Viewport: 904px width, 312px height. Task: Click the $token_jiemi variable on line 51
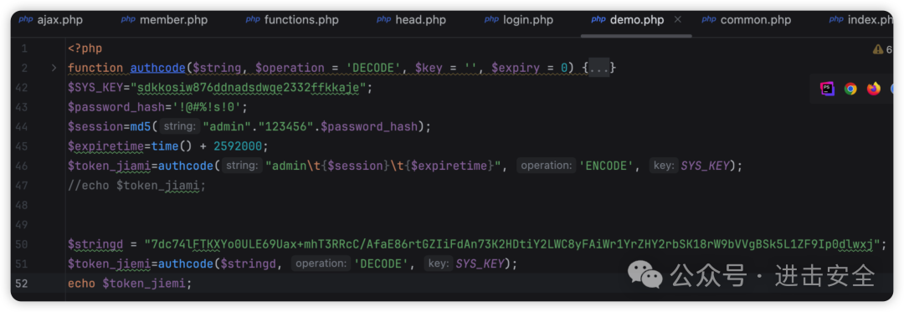tap(110, 264)
